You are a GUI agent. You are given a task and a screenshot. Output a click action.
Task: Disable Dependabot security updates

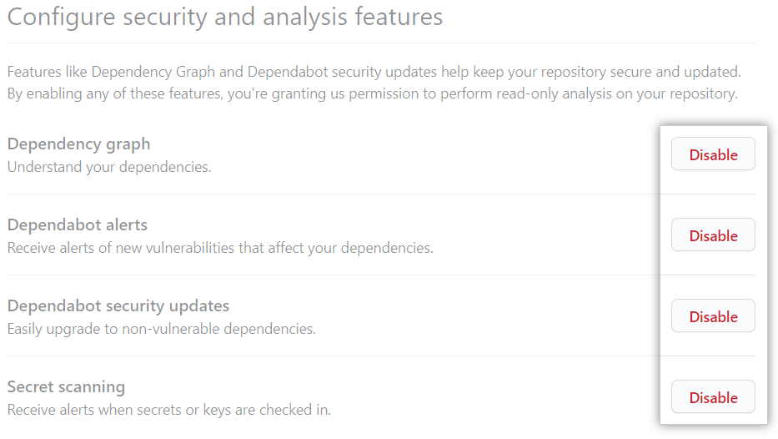pos(713,316)
